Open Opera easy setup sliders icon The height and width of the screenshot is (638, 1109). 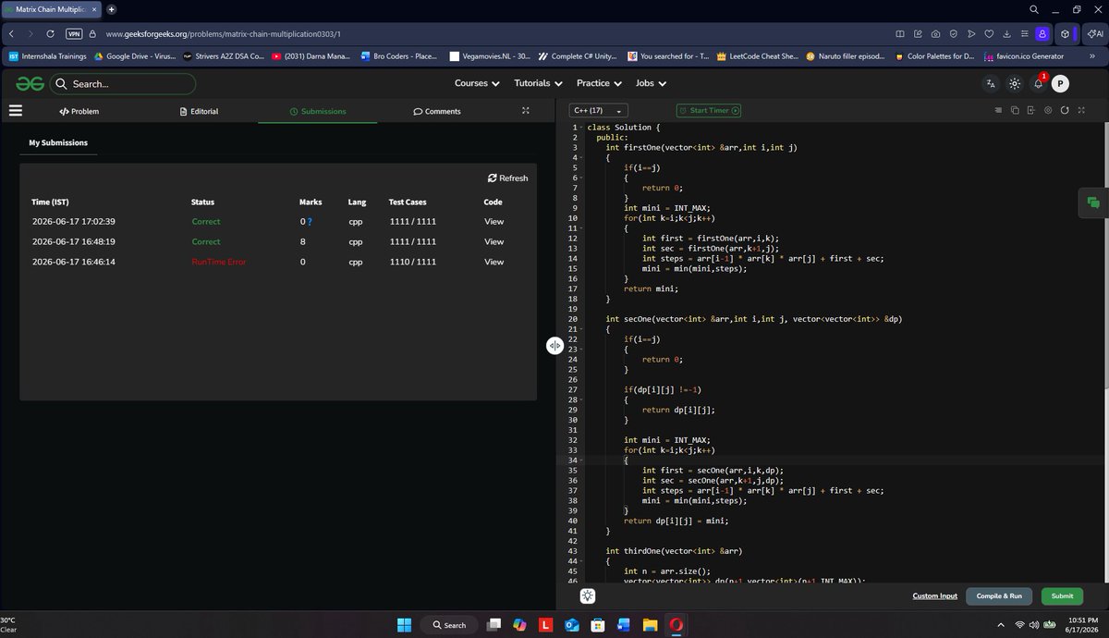1023,33
